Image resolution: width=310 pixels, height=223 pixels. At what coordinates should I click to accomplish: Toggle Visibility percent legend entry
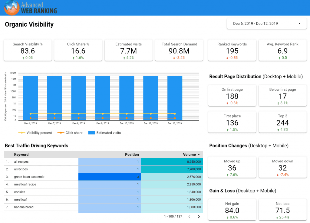35,133
